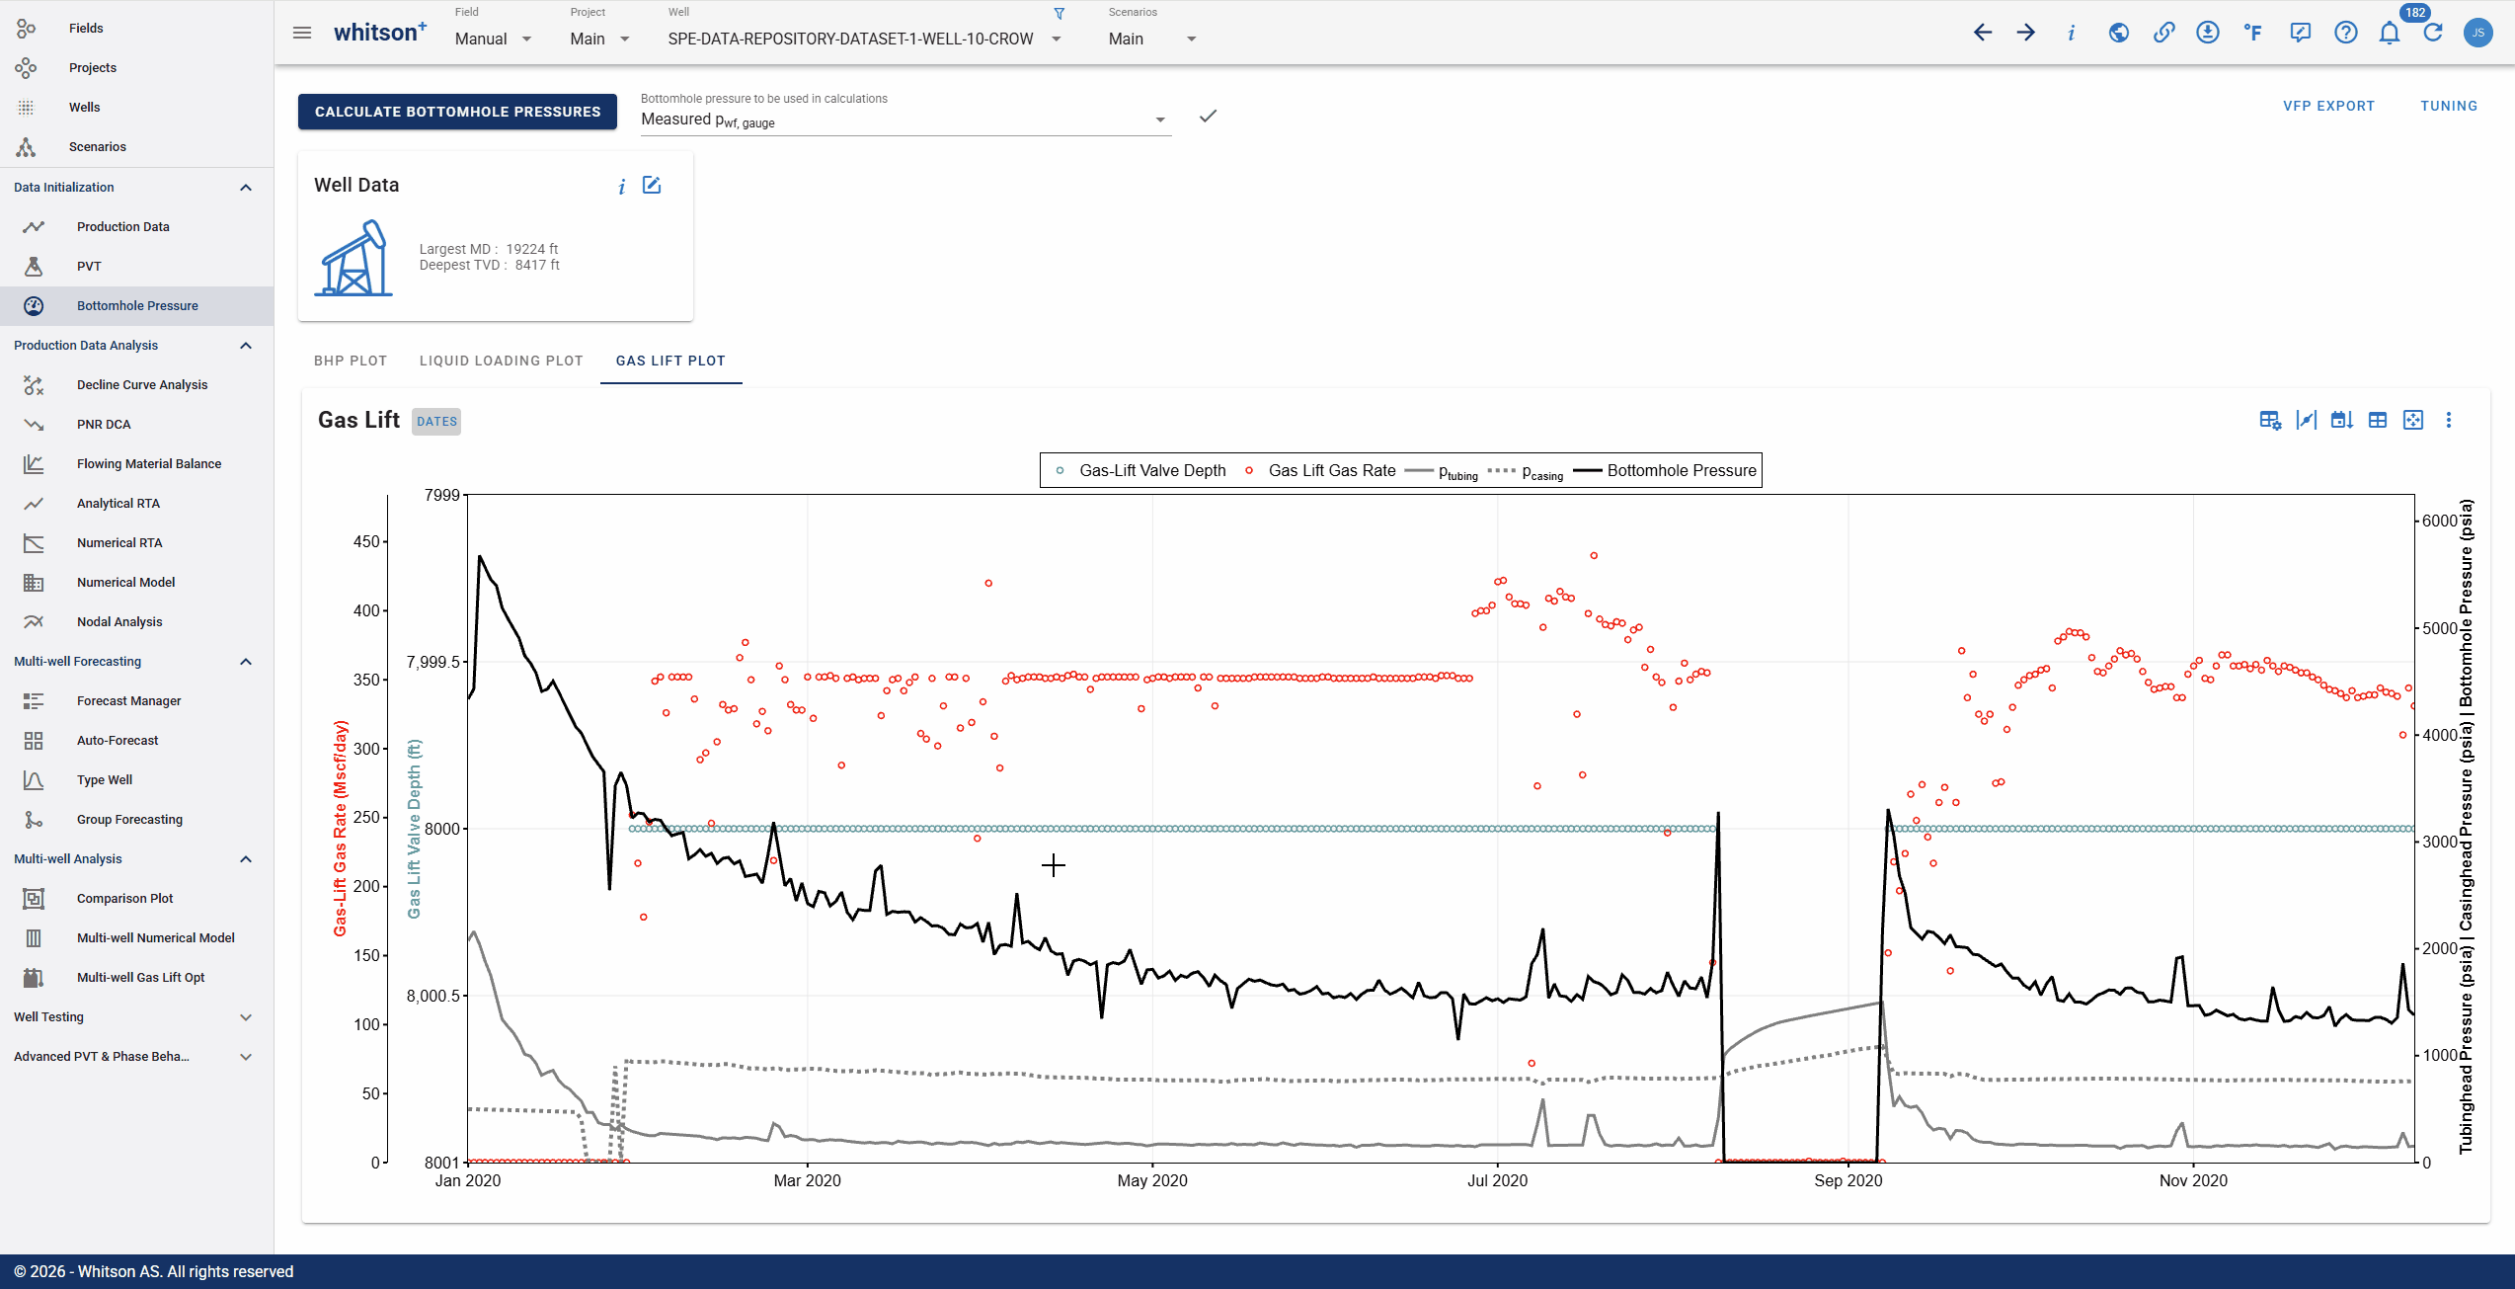The width and height of the screenshot is (2515, 1289).
Task: Click the Gas Lift chart axis icon
Action: (x=2306, y=420)
